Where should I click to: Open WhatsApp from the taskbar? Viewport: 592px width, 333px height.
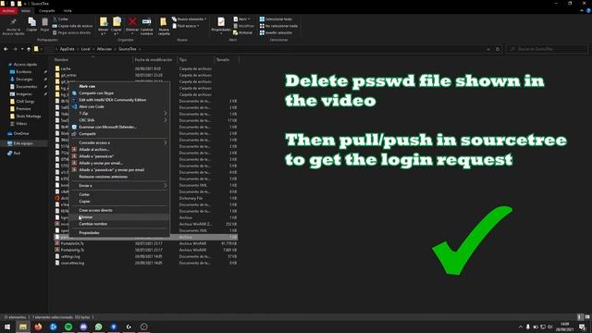pyautogui.click(x=99, y=327)
